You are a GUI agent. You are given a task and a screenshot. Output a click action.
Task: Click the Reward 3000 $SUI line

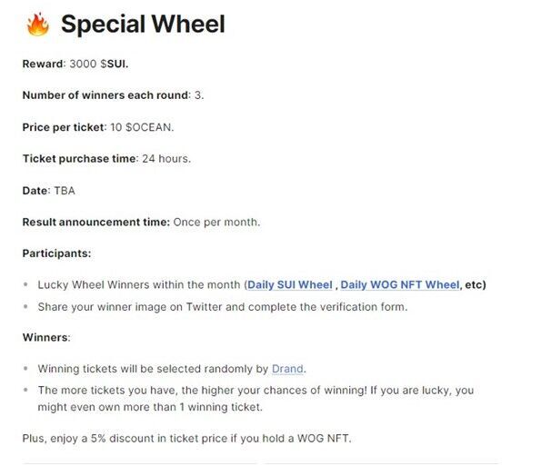tap(75, 64)
